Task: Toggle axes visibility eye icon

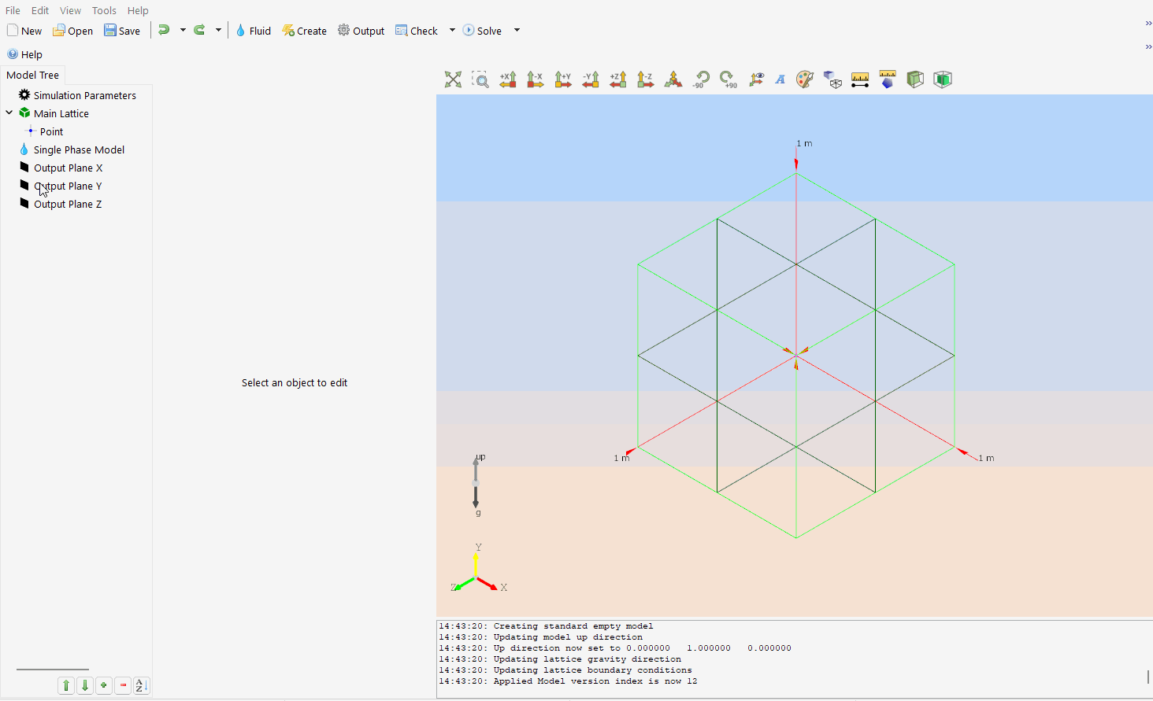Action: (x=756, y=79)
